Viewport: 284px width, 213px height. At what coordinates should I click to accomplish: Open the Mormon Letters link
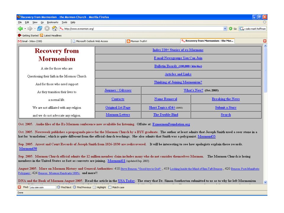pyautogui.click(x=118, y=115)
